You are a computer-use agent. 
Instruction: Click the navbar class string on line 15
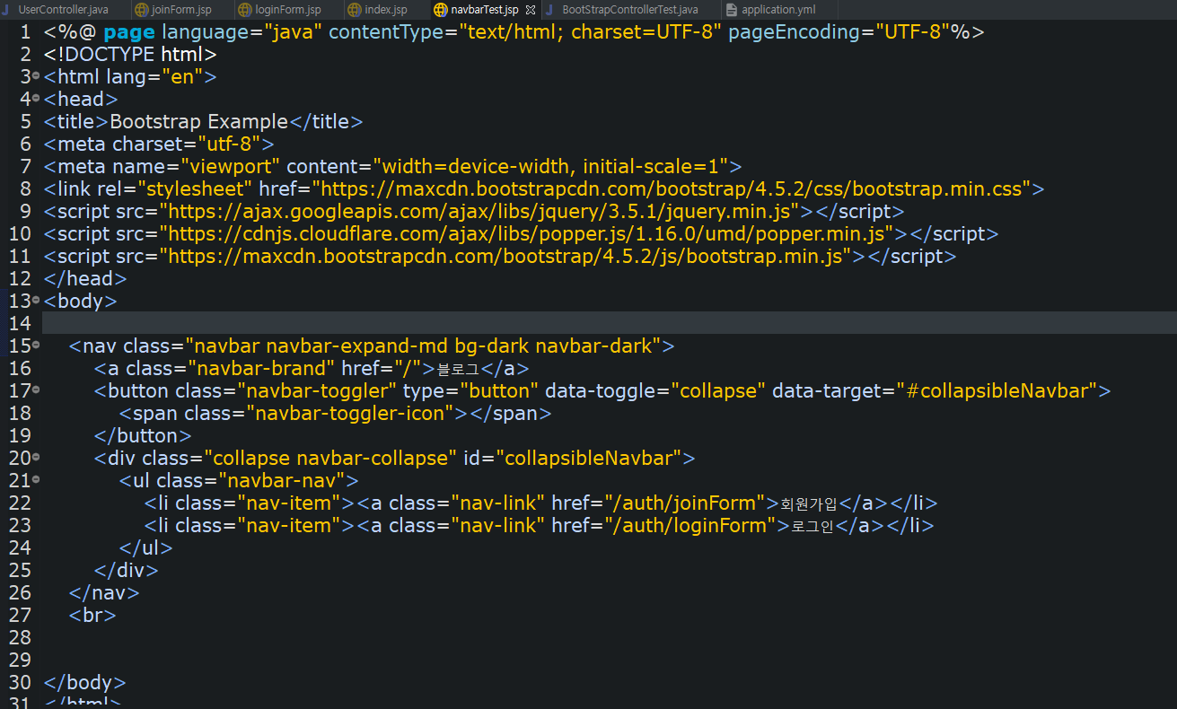[423, 346]
